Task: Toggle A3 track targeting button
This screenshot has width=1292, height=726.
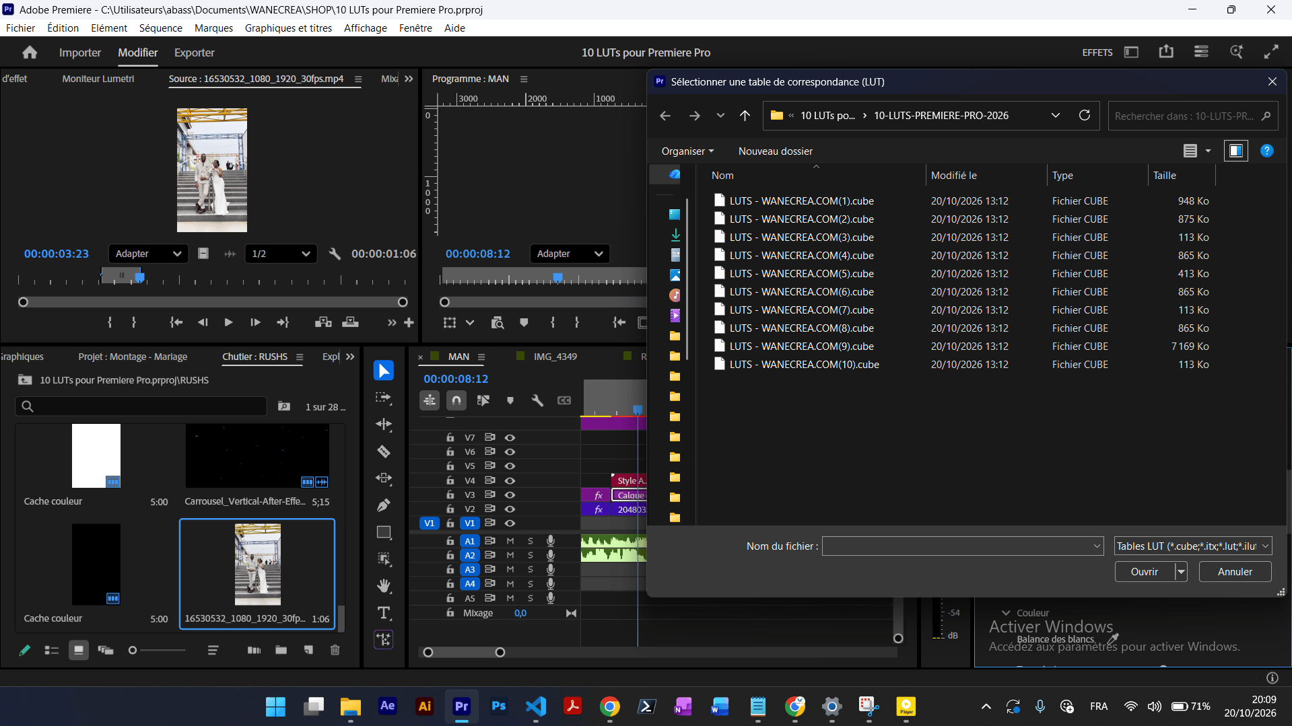Action: coord(470,569)
